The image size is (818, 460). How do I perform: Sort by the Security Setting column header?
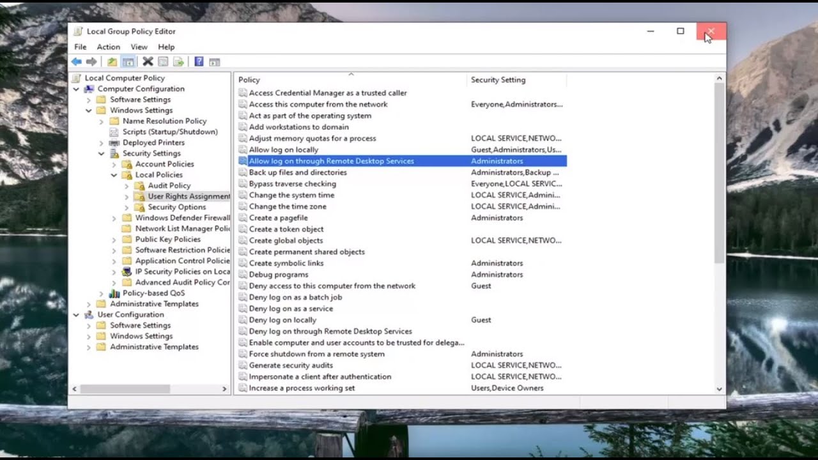pos(516,80)
